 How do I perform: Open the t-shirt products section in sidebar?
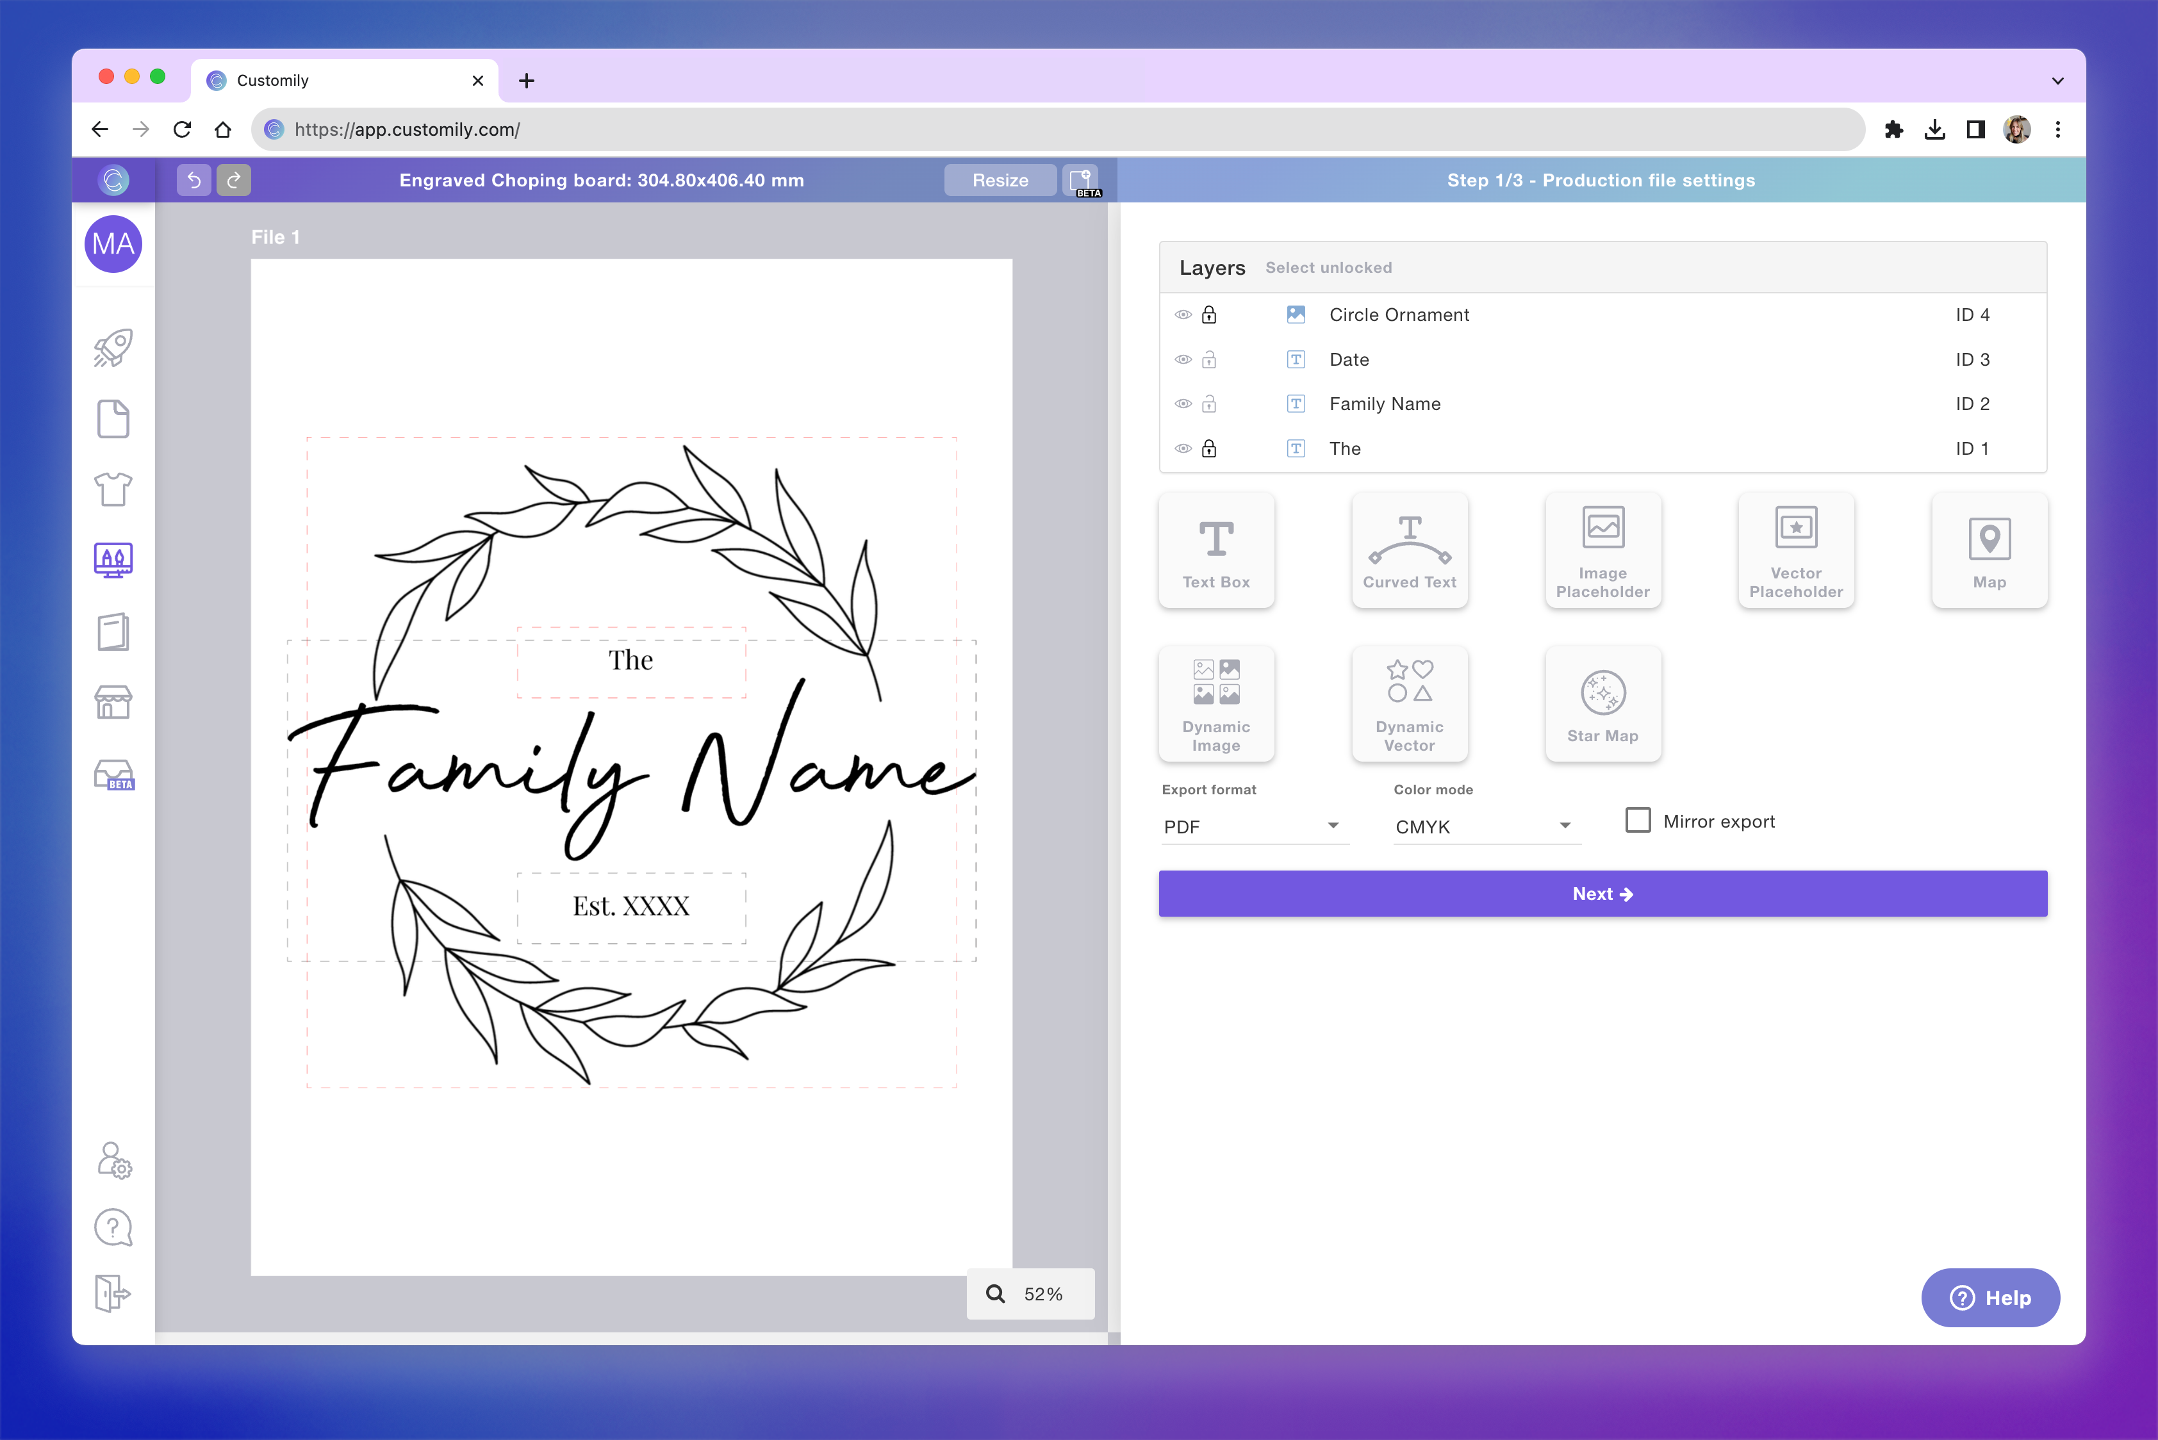(x=113, y=489)
